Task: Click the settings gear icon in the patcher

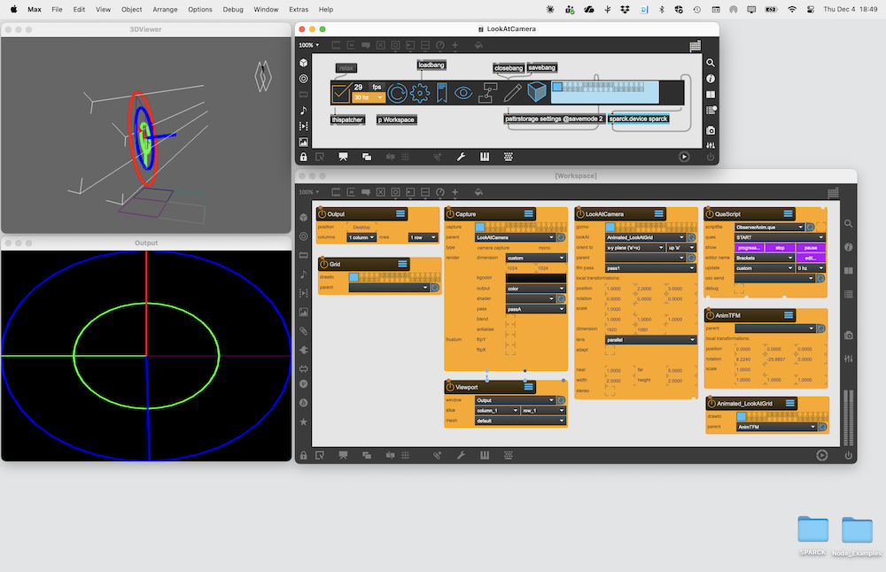Action: (421, 92)
